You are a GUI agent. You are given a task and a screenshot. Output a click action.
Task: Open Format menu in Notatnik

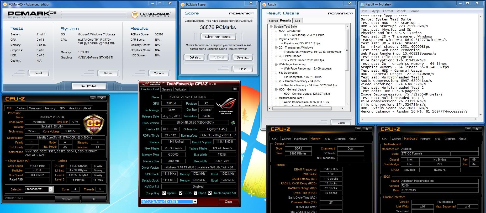coord(388,11)
